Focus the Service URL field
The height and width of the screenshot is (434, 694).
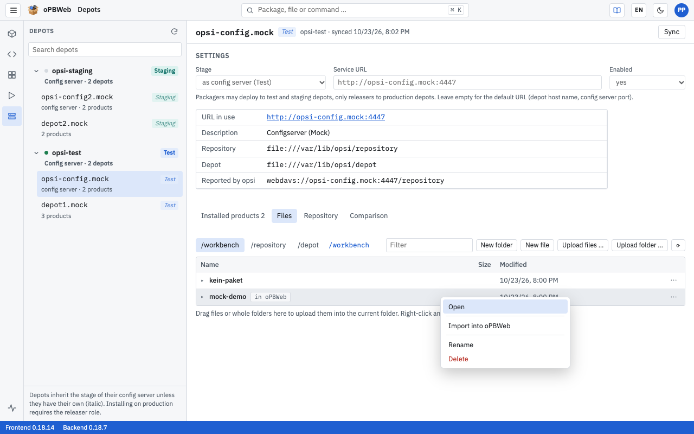467,82
